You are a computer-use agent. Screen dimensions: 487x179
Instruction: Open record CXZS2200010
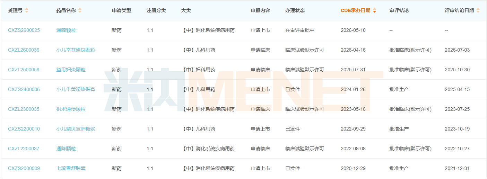pos(24,129)
